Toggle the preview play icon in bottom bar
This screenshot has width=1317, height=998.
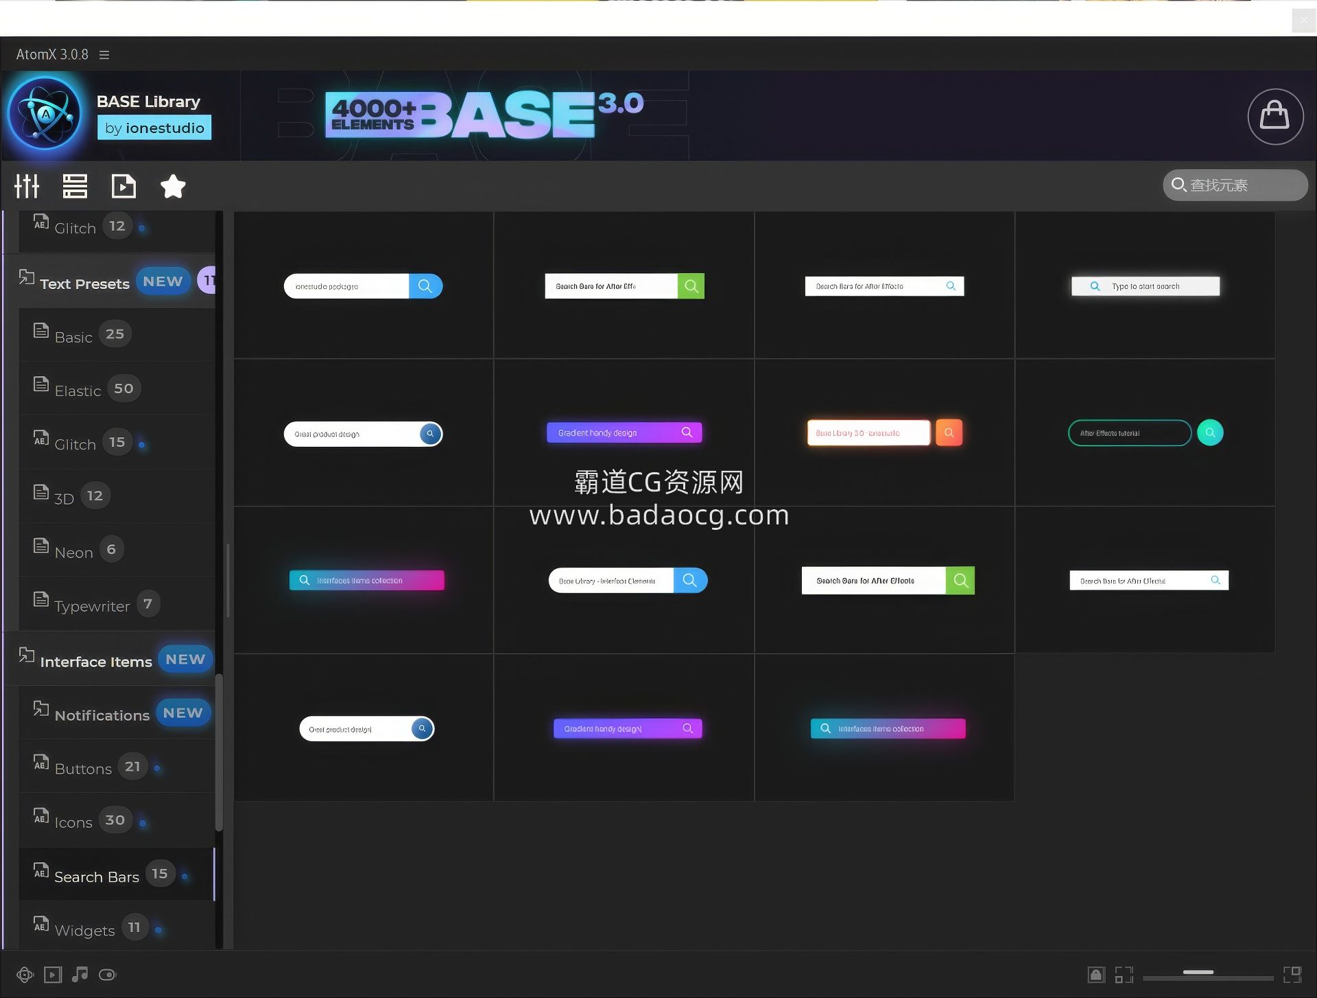[x=53, y=975]
